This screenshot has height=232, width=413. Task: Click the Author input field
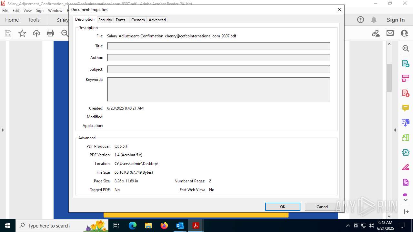coord(218,58)
